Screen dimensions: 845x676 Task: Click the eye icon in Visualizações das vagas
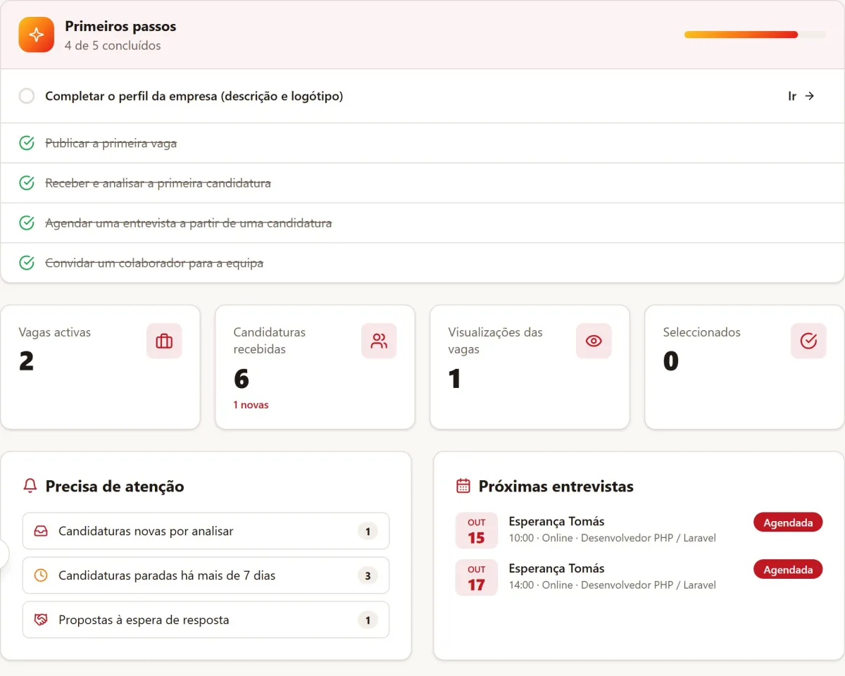[594, 341]
